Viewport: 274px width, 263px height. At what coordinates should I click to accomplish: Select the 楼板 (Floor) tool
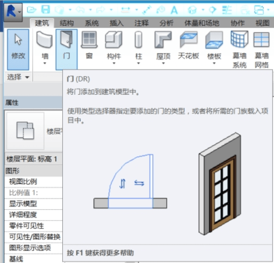pyautogui.click(x=214, y=48)
